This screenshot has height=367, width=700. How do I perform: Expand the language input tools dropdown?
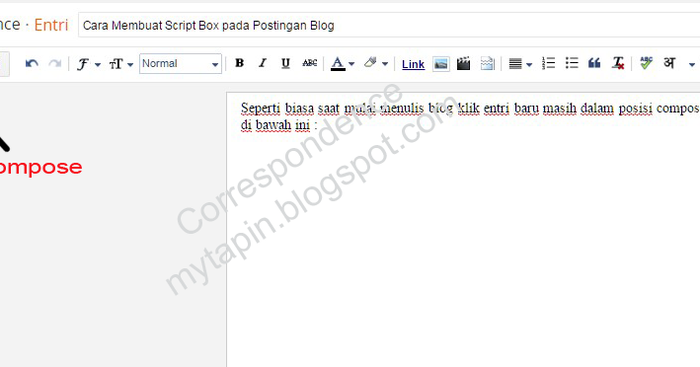[x=691, y=65]
